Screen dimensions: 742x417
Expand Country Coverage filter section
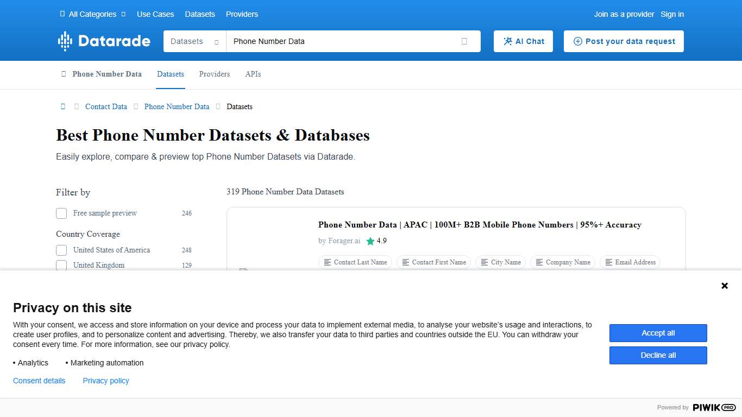pyautogui.click(x=87, y=234)
